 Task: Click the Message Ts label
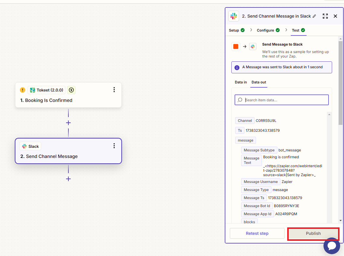pos(254,198)
